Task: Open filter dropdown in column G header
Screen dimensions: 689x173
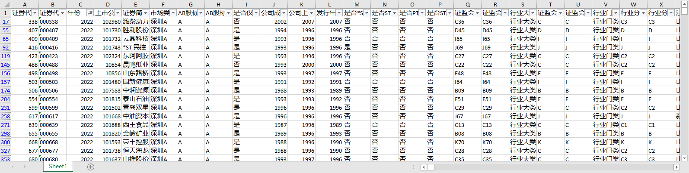Action: 201,13
